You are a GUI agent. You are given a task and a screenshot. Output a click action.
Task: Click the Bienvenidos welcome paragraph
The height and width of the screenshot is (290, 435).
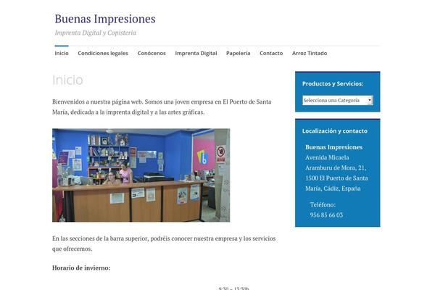tap(162, 107)
